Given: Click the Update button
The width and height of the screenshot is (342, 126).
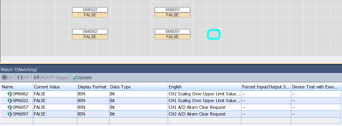Looking at the screenshot, I should coord(82,77).
